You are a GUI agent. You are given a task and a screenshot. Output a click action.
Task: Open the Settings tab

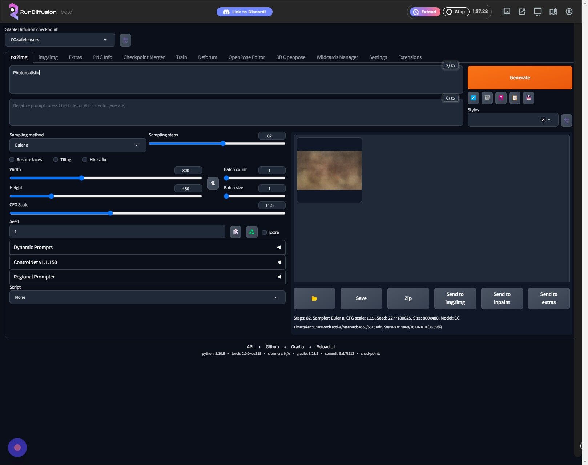pos(378,57)
